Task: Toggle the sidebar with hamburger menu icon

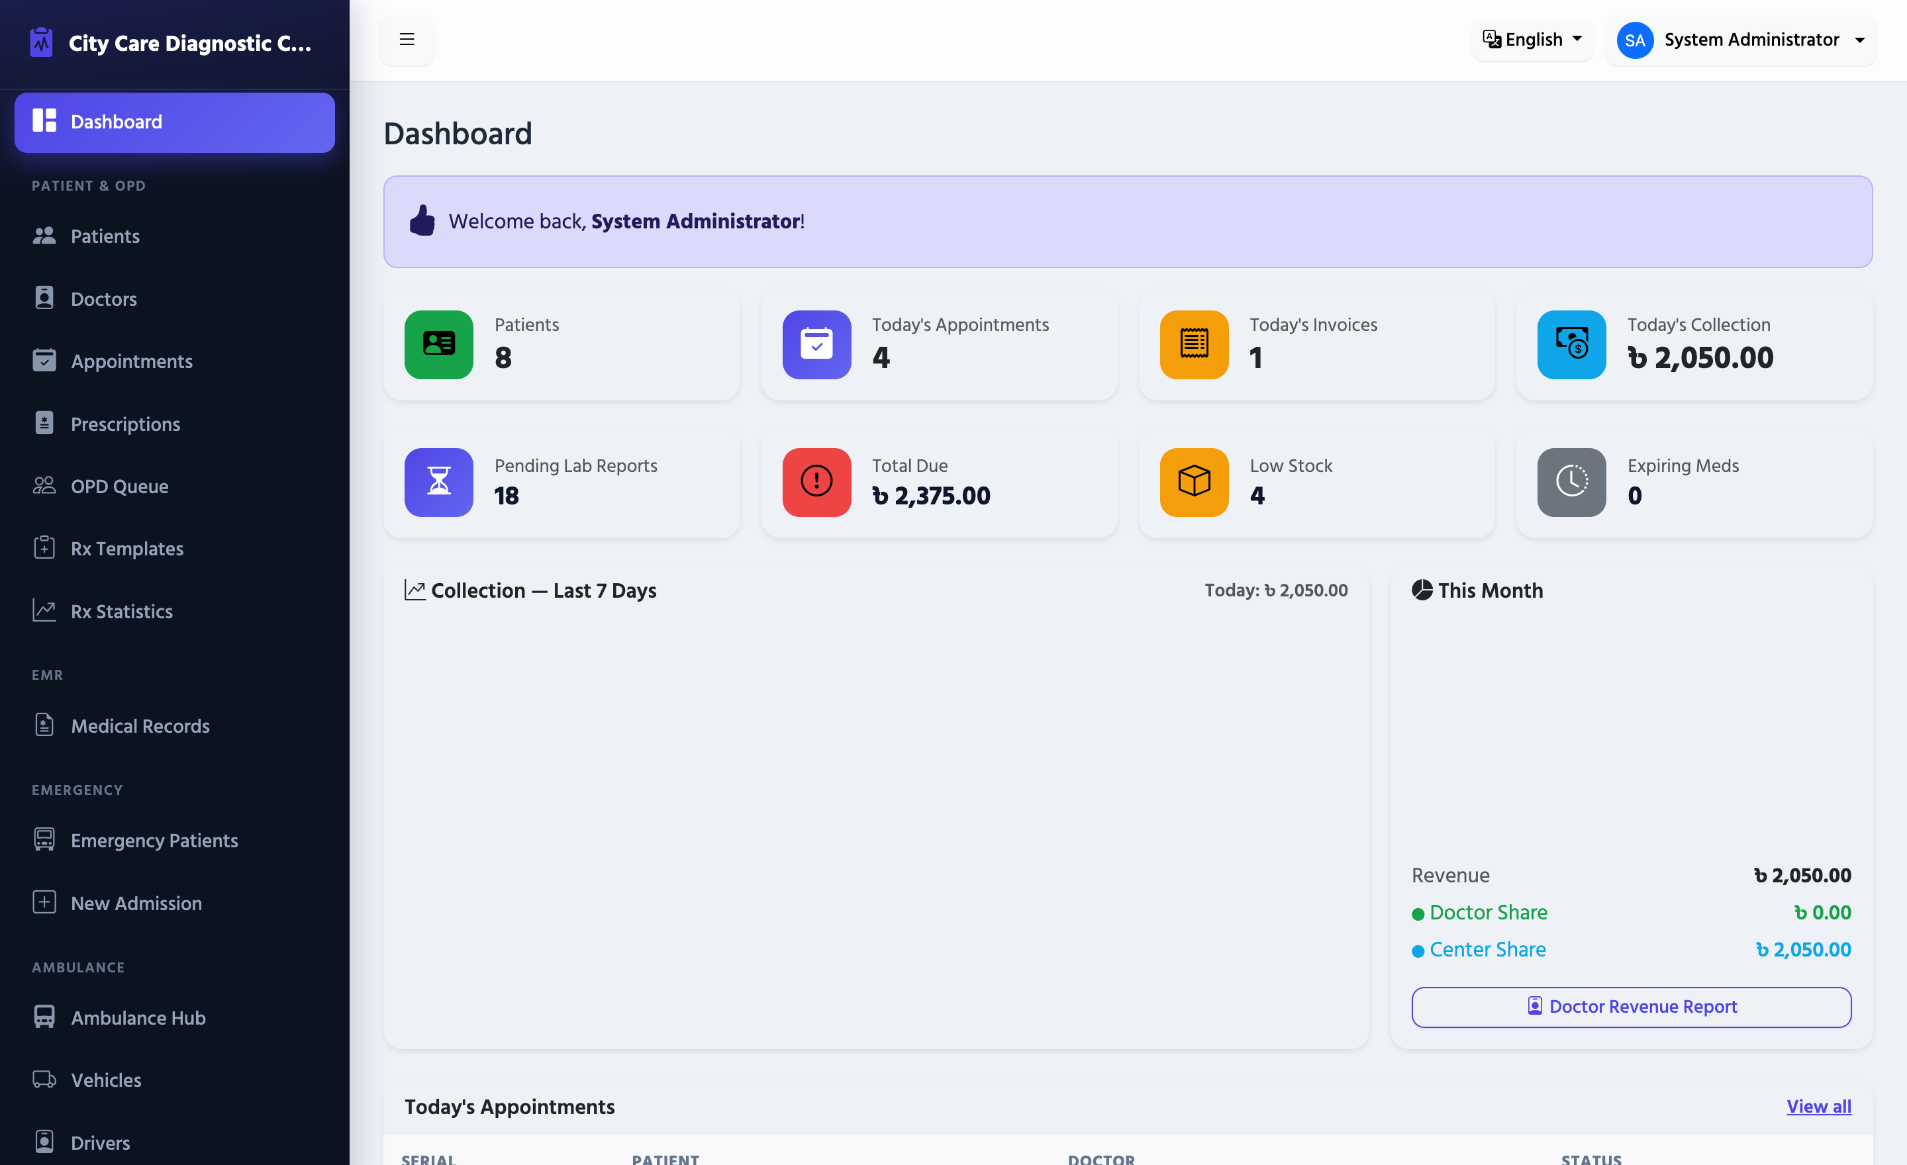Action: [407, 40]
